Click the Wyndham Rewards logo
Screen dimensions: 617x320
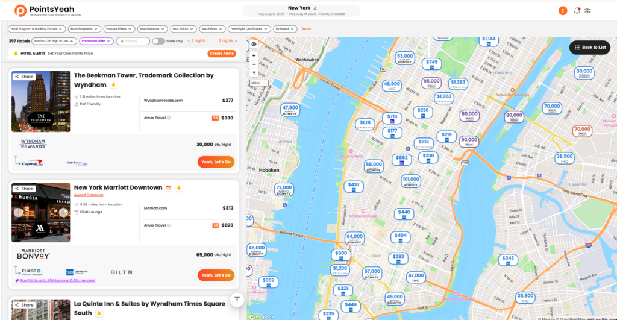tap(33, 143)
